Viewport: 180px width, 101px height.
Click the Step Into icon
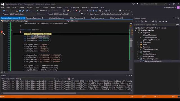point(91,11)
